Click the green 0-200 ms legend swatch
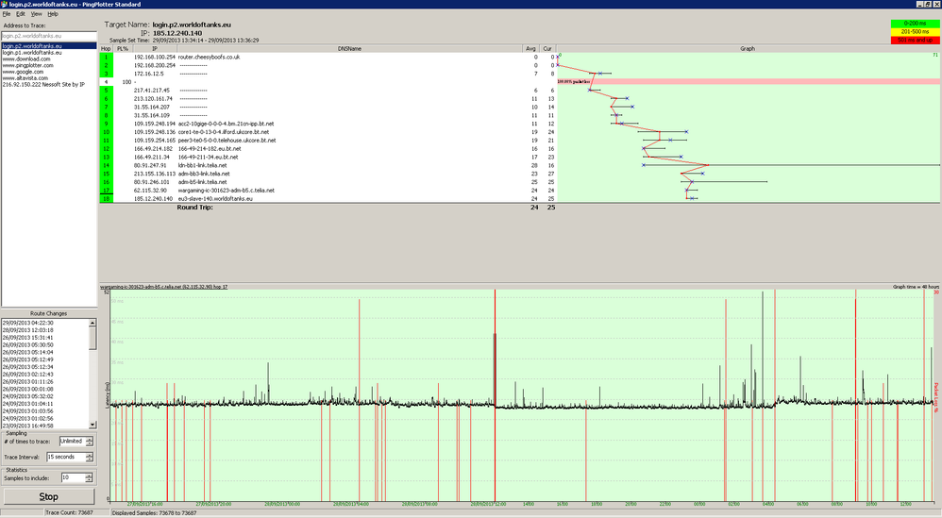The image size is (942, 518). tap(915, 24)
